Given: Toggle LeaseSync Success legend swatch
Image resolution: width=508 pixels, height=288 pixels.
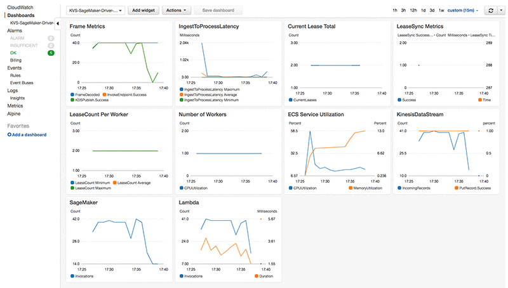Looking at the screenshot, I should click(399, 100).
